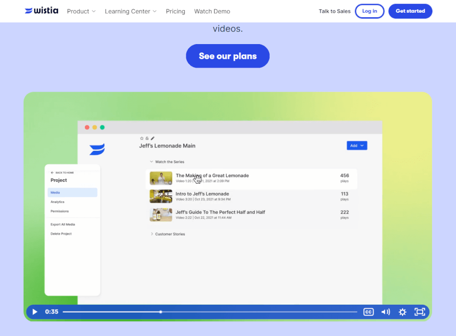The height and width of the screenshot is (336, 456).
Task: Open the player settings gear
Action: pos(402,312)
